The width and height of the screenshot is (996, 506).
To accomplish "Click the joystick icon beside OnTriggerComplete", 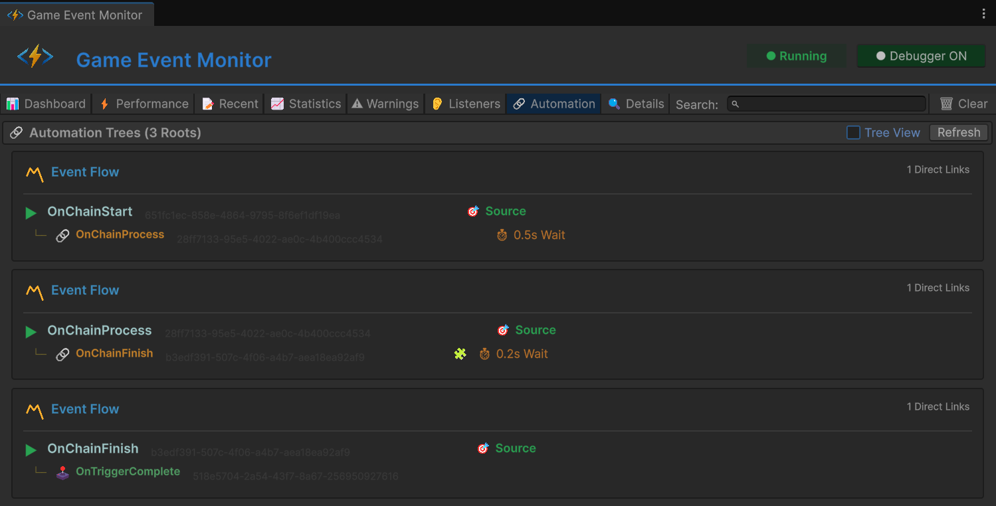I will (62, 471).
